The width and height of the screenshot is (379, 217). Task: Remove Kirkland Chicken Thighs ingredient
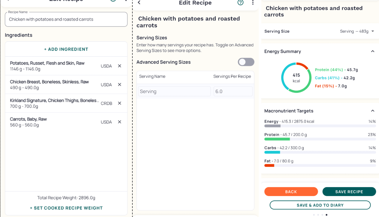click(x=120, y=103)
